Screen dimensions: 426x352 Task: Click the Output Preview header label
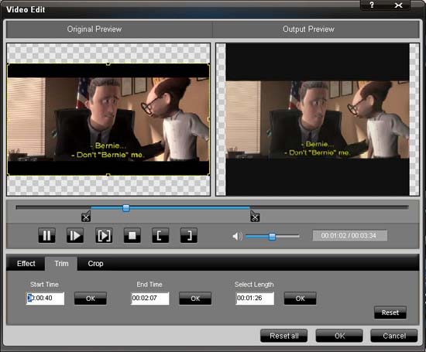(x=308, y=29)
